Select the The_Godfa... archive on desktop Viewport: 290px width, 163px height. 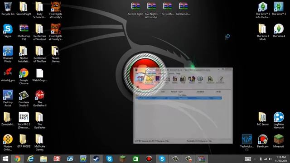(x=167, y=9)
